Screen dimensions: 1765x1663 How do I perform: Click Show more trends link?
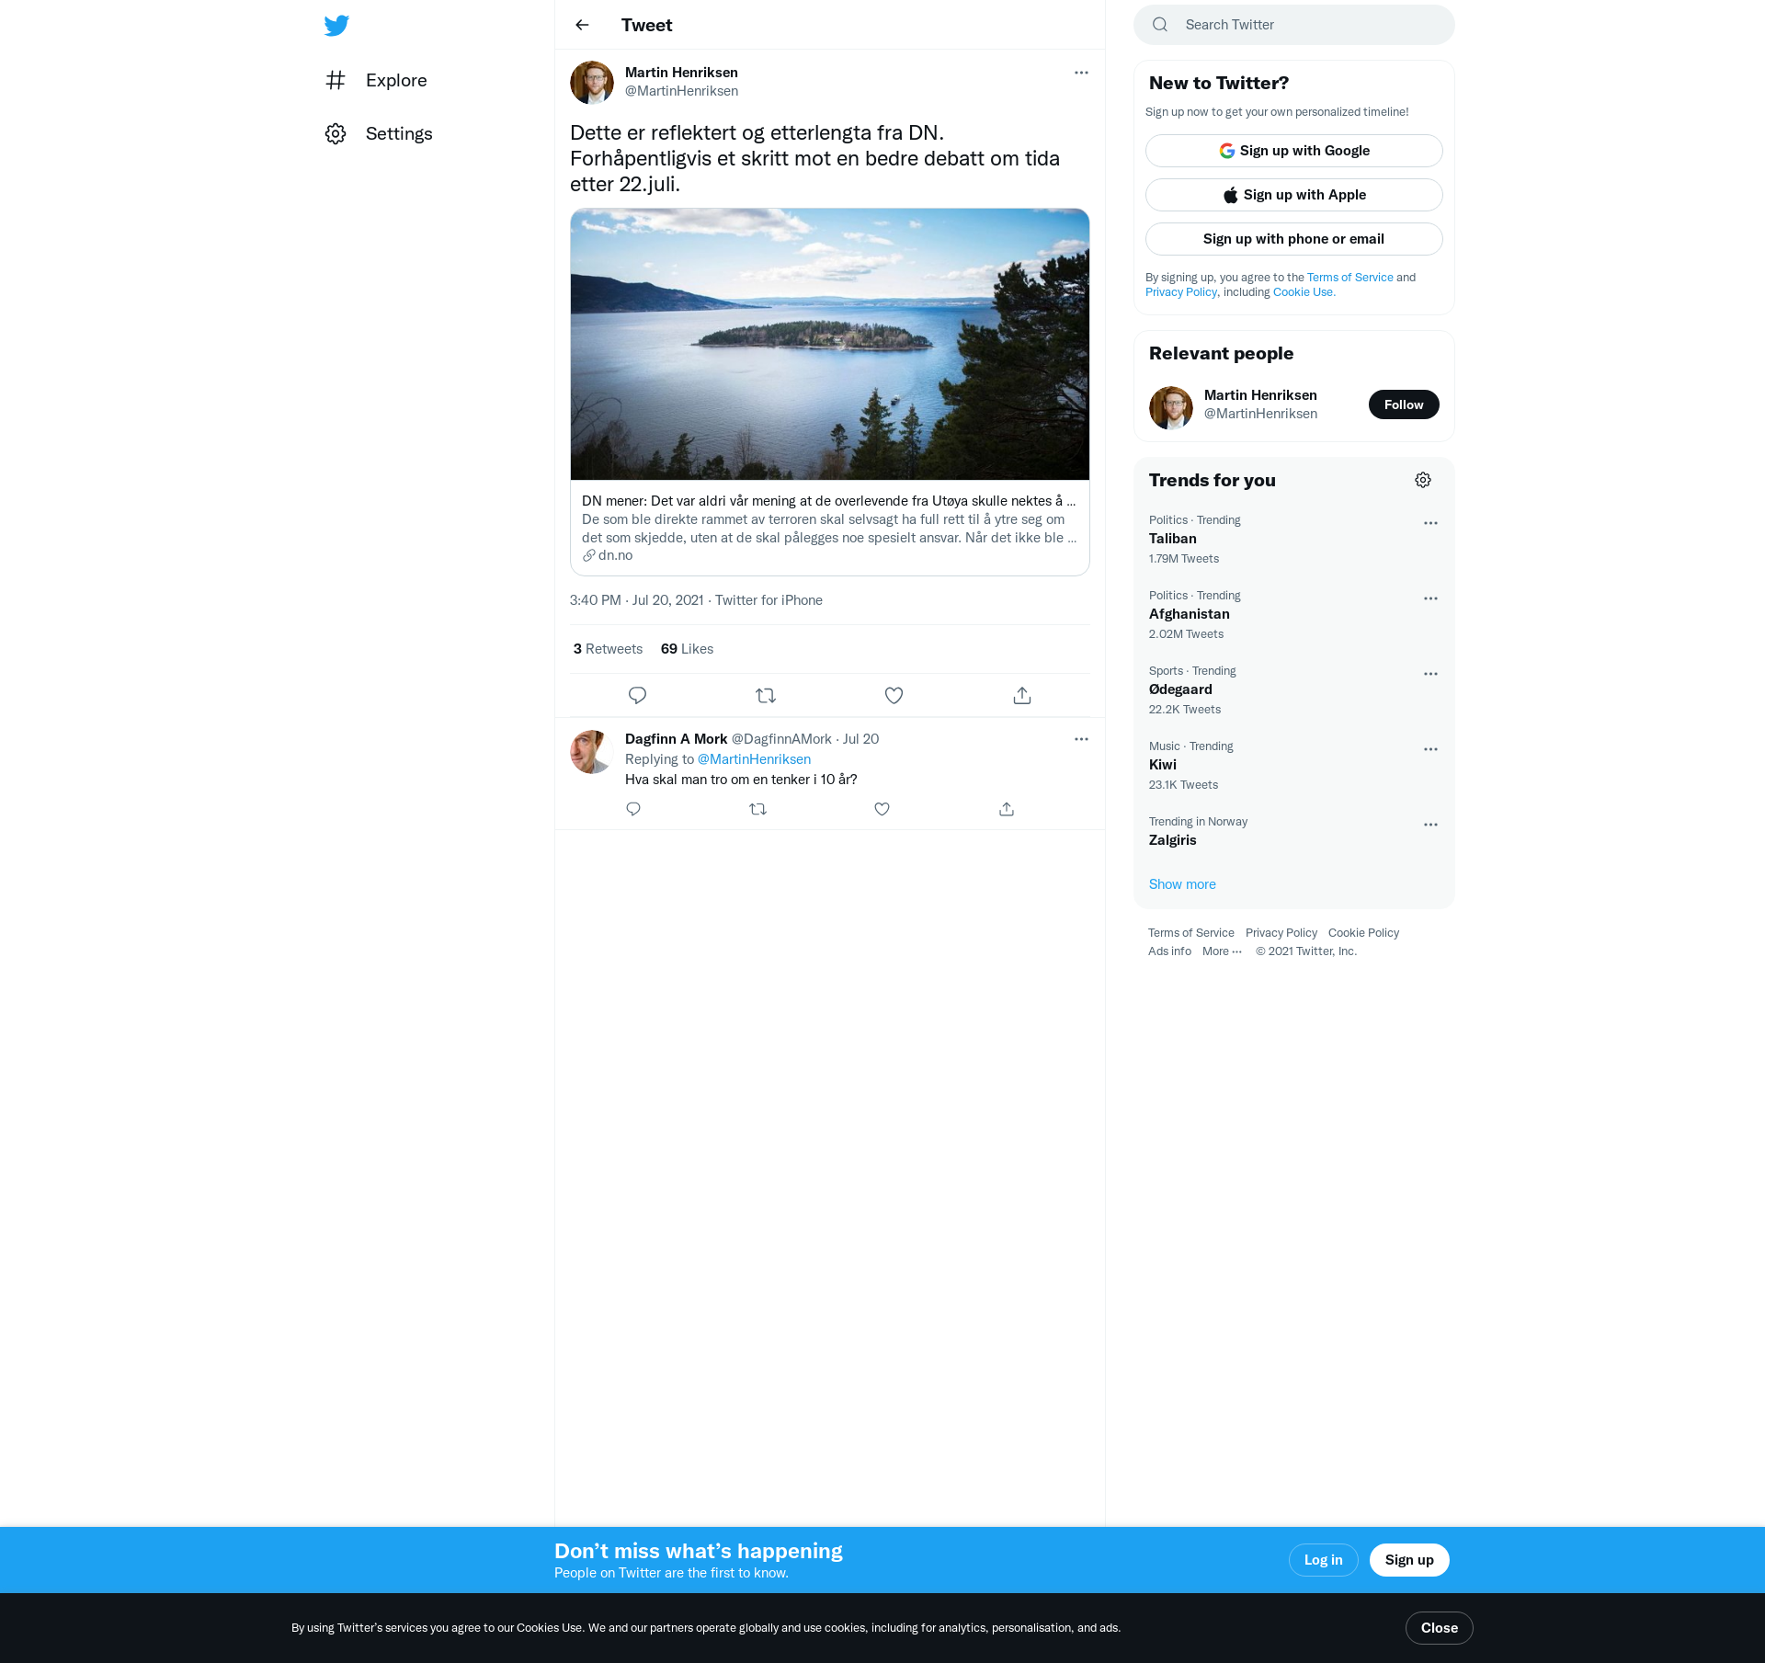[1182, 884]
